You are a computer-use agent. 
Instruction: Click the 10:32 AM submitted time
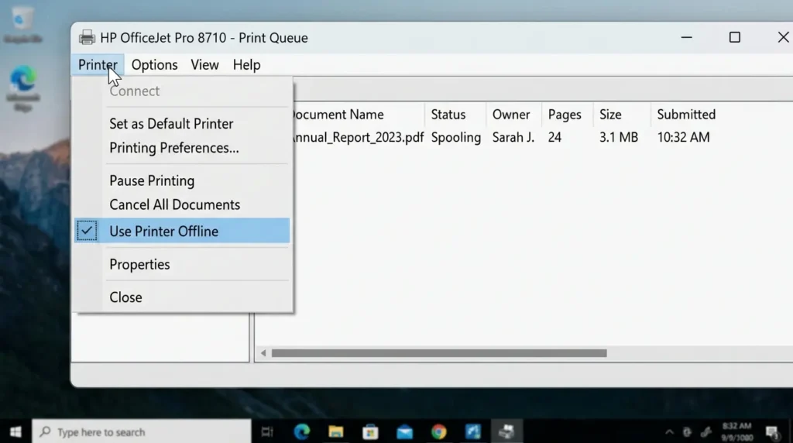pos(683,138)
